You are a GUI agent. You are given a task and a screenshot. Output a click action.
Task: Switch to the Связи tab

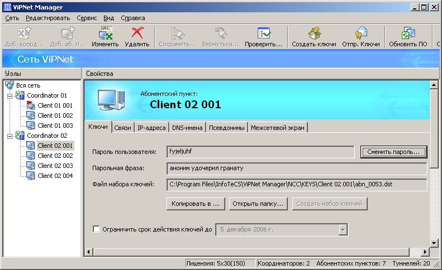click(x=122, y=128)
